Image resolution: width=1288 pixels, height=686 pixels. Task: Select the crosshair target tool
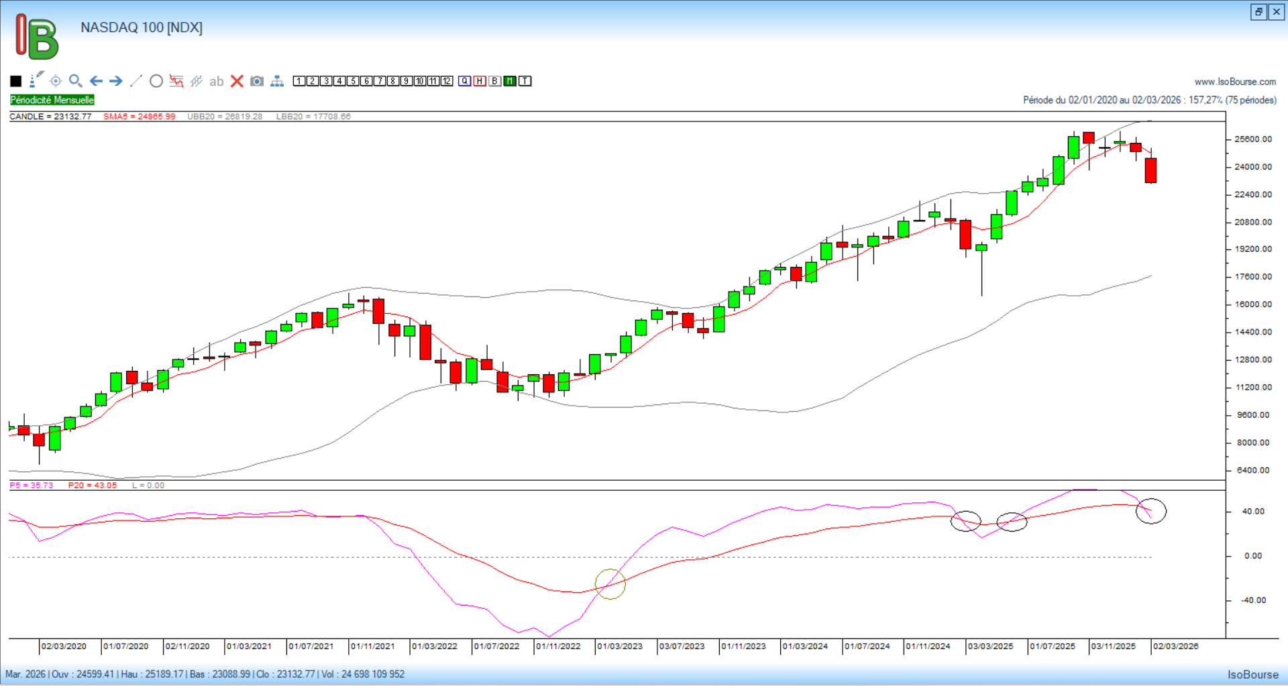coord(56,81)
